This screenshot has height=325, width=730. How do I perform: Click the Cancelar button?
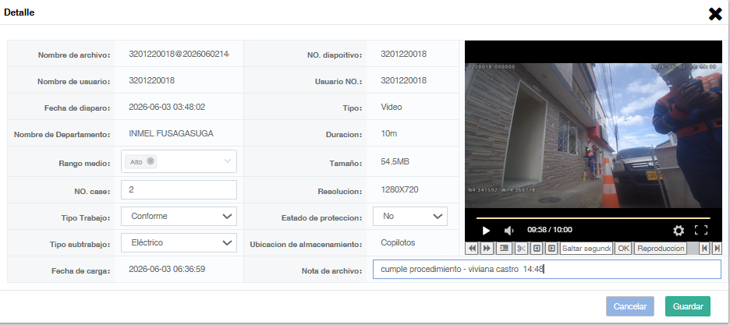pyautogui.click(x=630, y=306)
